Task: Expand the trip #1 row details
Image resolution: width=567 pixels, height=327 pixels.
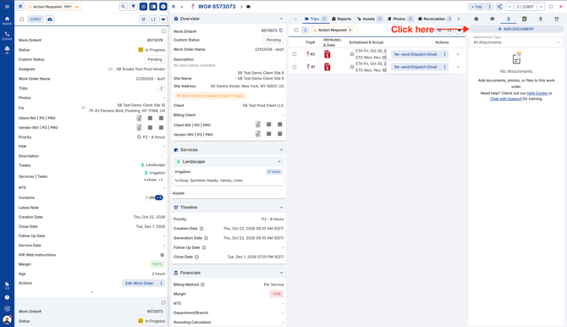Action: tap(458, 67)
